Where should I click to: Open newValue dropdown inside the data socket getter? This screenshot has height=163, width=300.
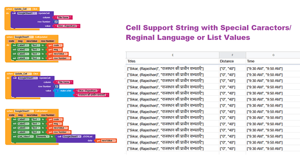pos(108,140)
